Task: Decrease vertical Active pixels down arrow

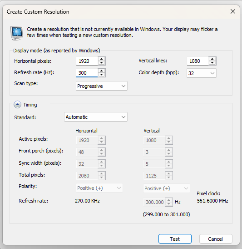Action: 169,142
